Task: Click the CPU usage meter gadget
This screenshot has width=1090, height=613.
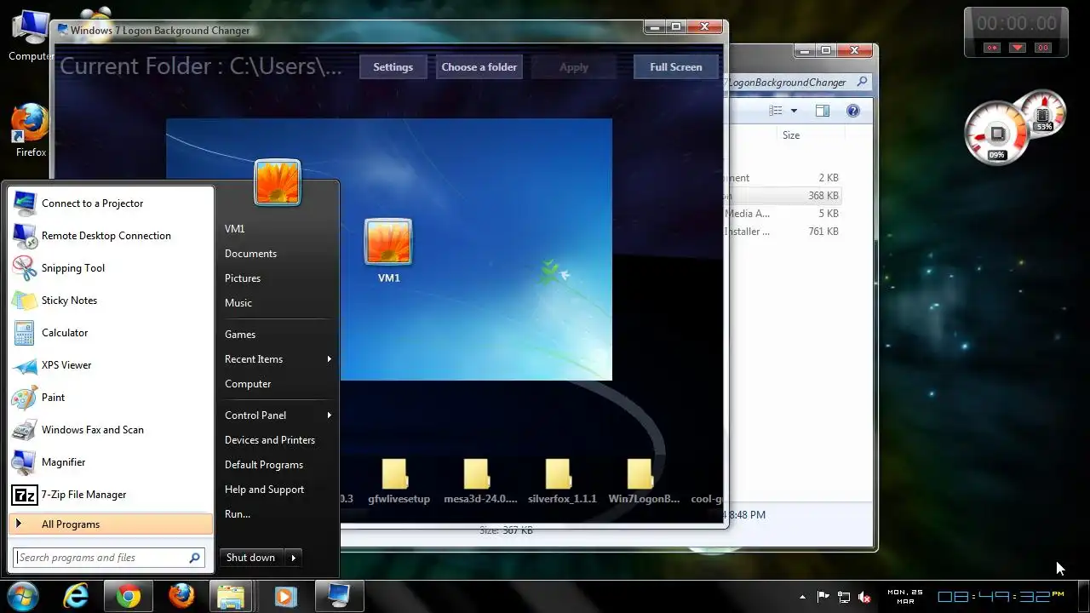Action: coord(997,134)
